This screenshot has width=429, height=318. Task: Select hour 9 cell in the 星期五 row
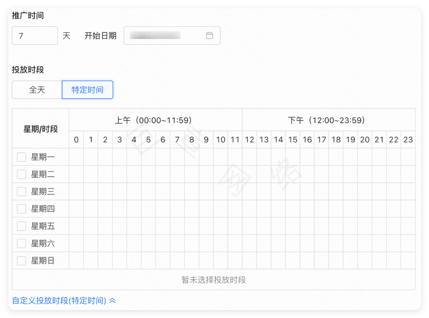click(x=206, y=226)
